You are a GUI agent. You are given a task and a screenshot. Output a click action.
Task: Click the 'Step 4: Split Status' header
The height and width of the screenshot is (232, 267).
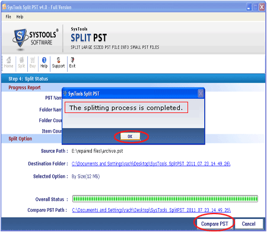coord(28,79)
